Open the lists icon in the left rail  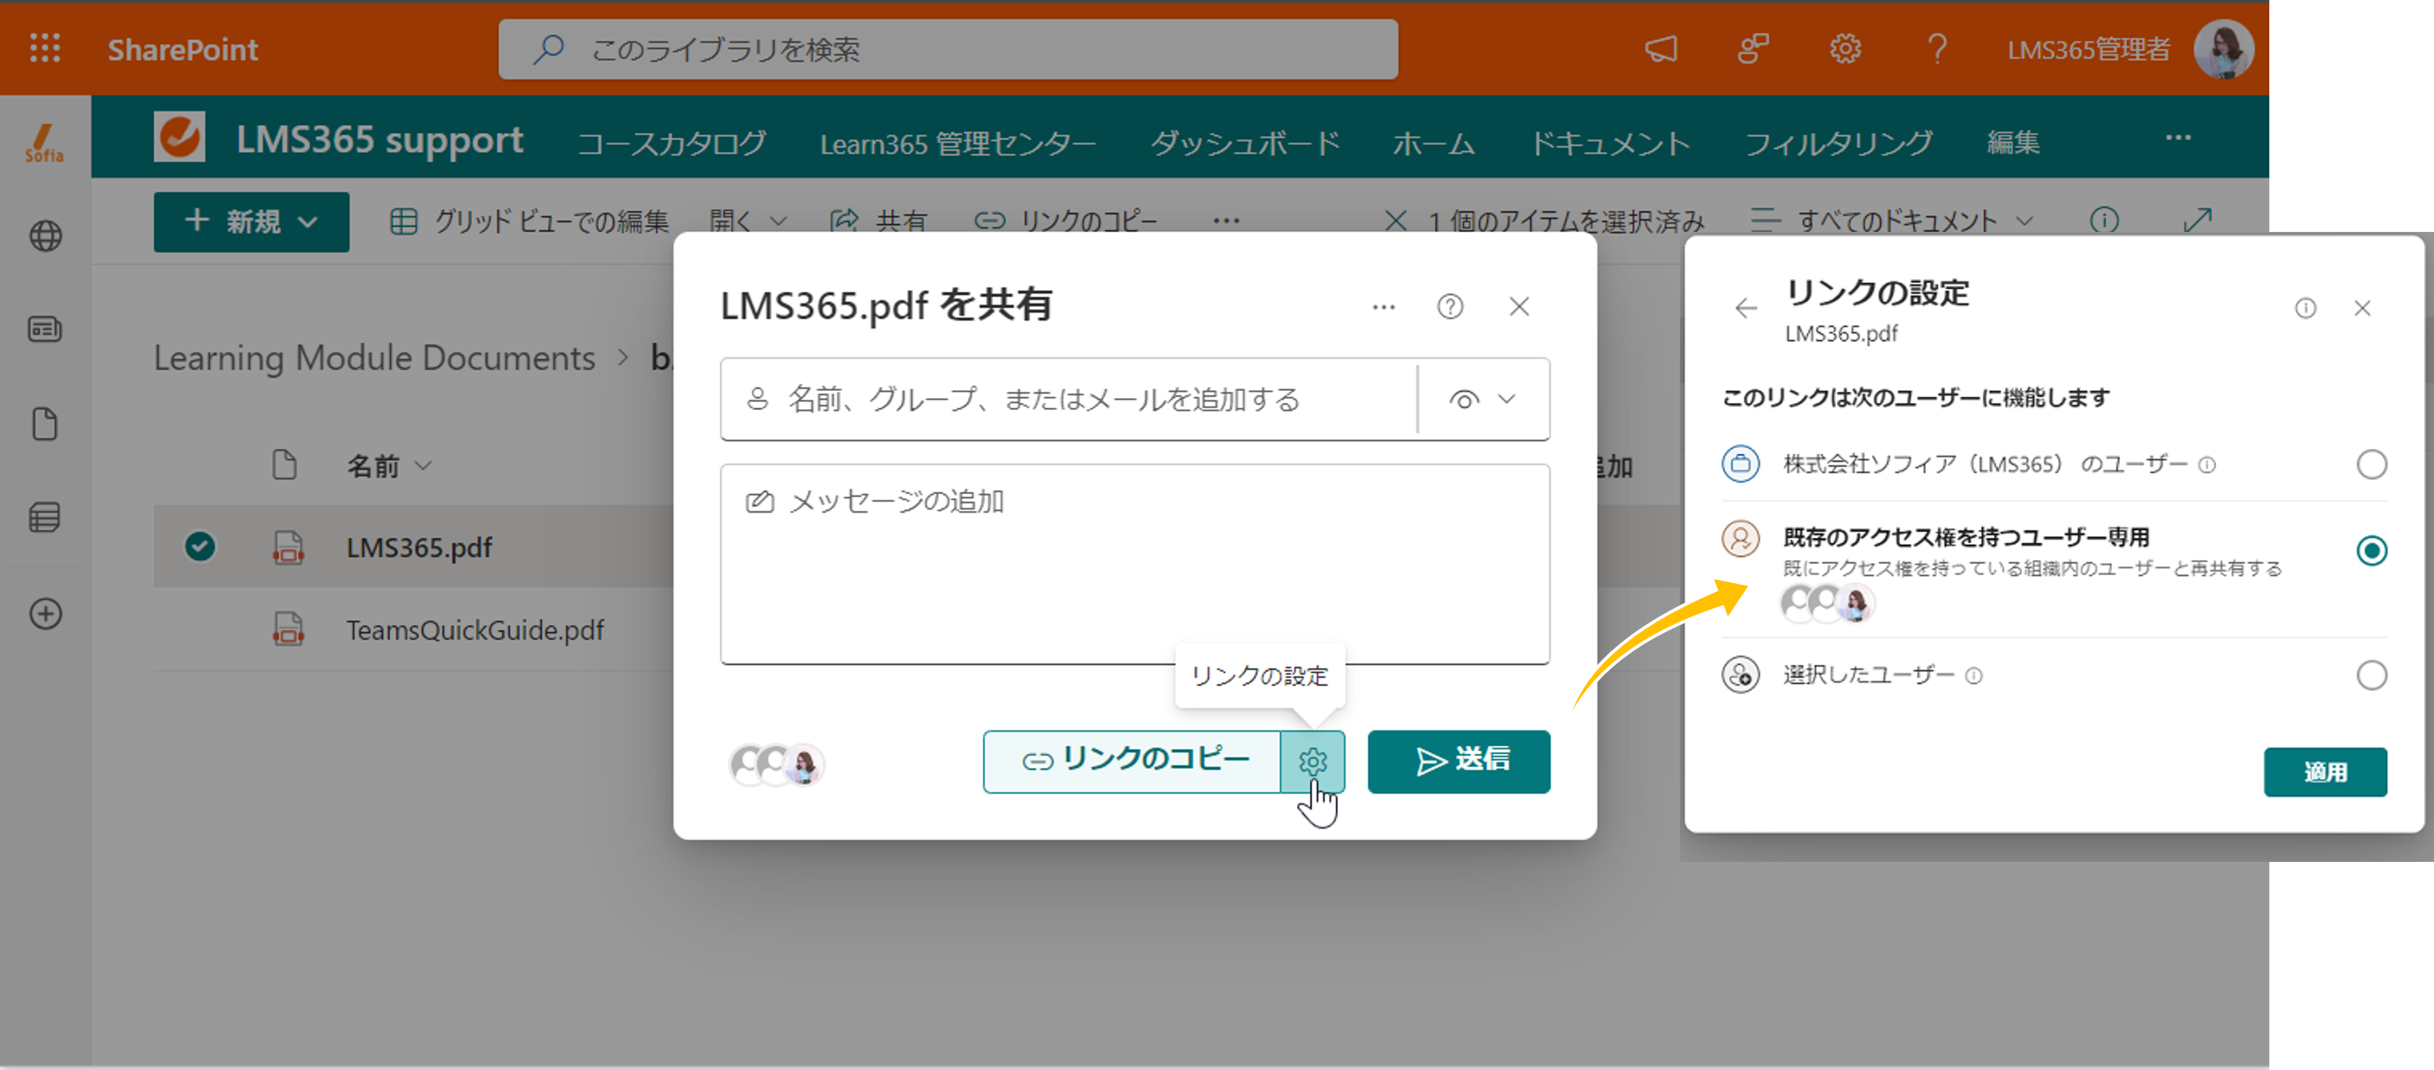click(x=46, y=516)
